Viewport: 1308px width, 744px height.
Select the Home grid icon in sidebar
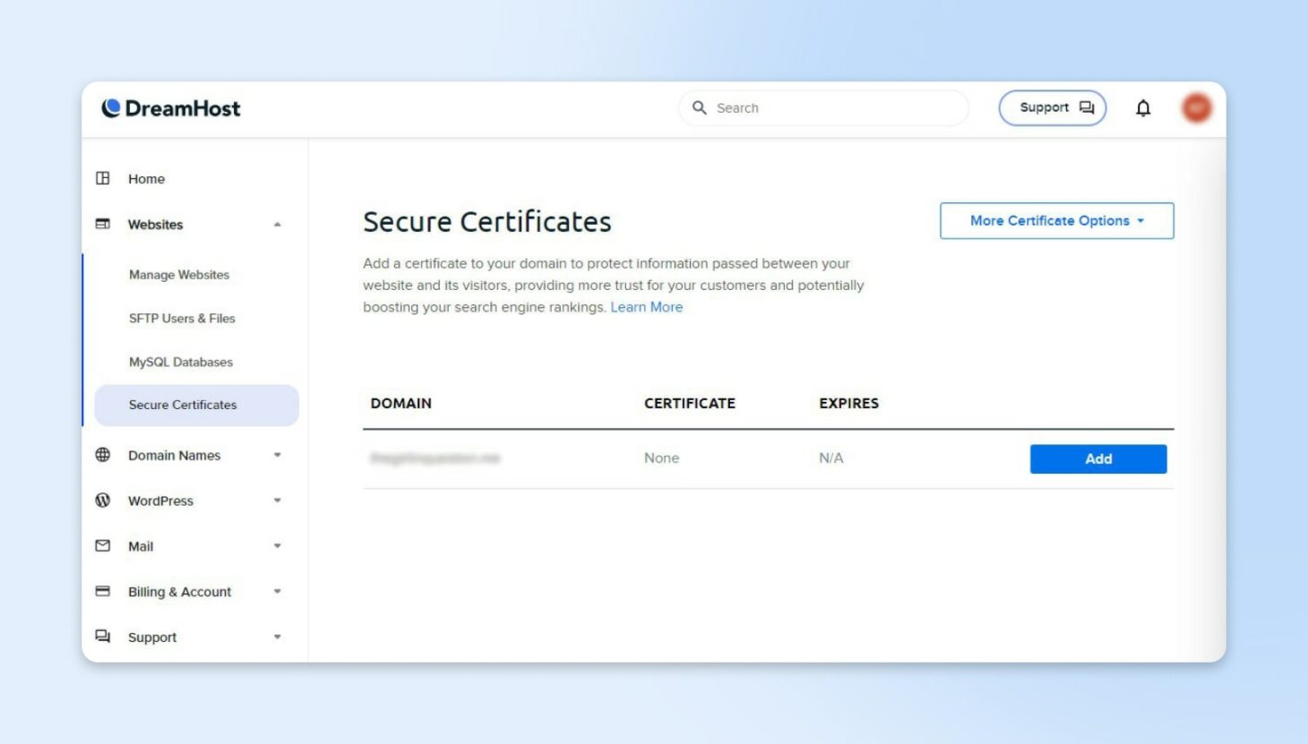pyautogui.click(x=103, y=178)
